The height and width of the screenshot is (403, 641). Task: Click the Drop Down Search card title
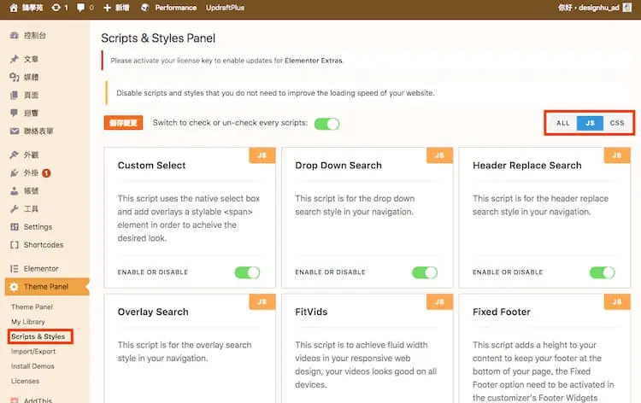[x=338, y=166]
